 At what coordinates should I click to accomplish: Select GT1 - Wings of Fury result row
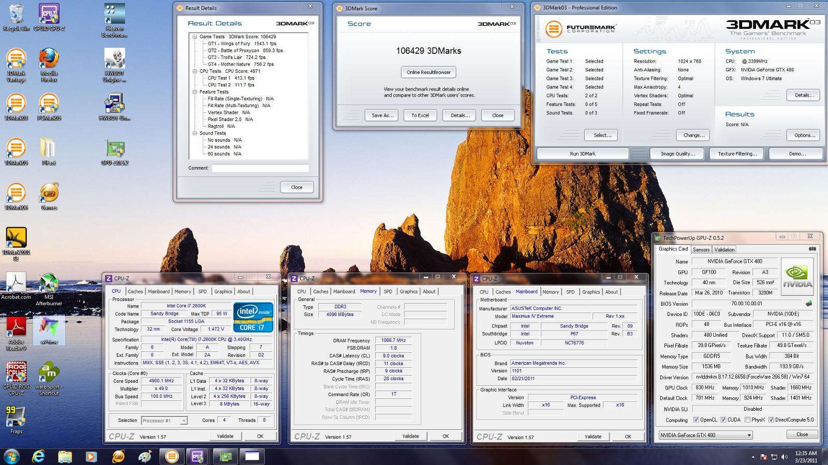242,44
